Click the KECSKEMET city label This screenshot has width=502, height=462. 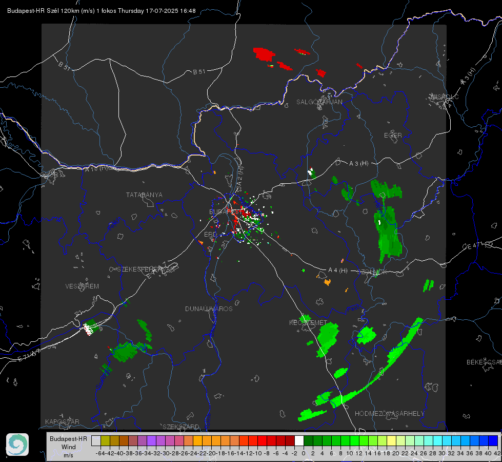coord(308,322)
